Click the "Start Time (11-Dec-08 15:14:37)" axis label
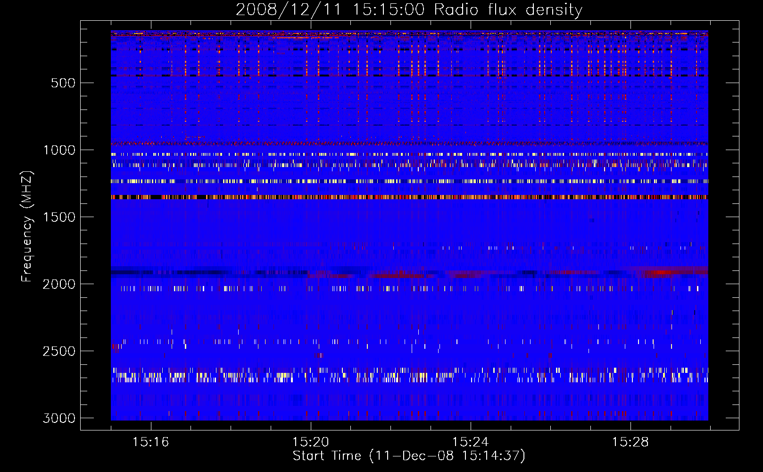The image size is (763, 472). pyautogui.click(x=409, y=456)
